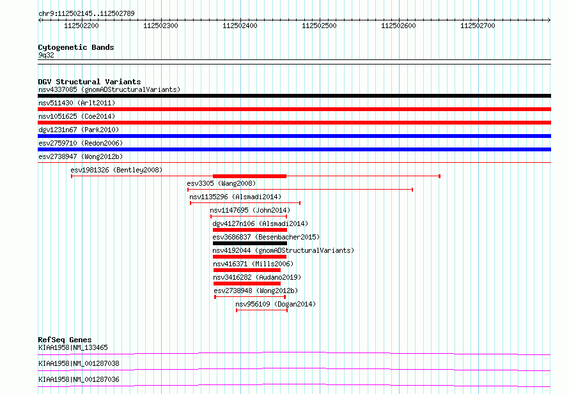Screen dimensions: 569x394
Task: Select variant label nsv956109 (Dogan2014)
Action: click(276, 304)
